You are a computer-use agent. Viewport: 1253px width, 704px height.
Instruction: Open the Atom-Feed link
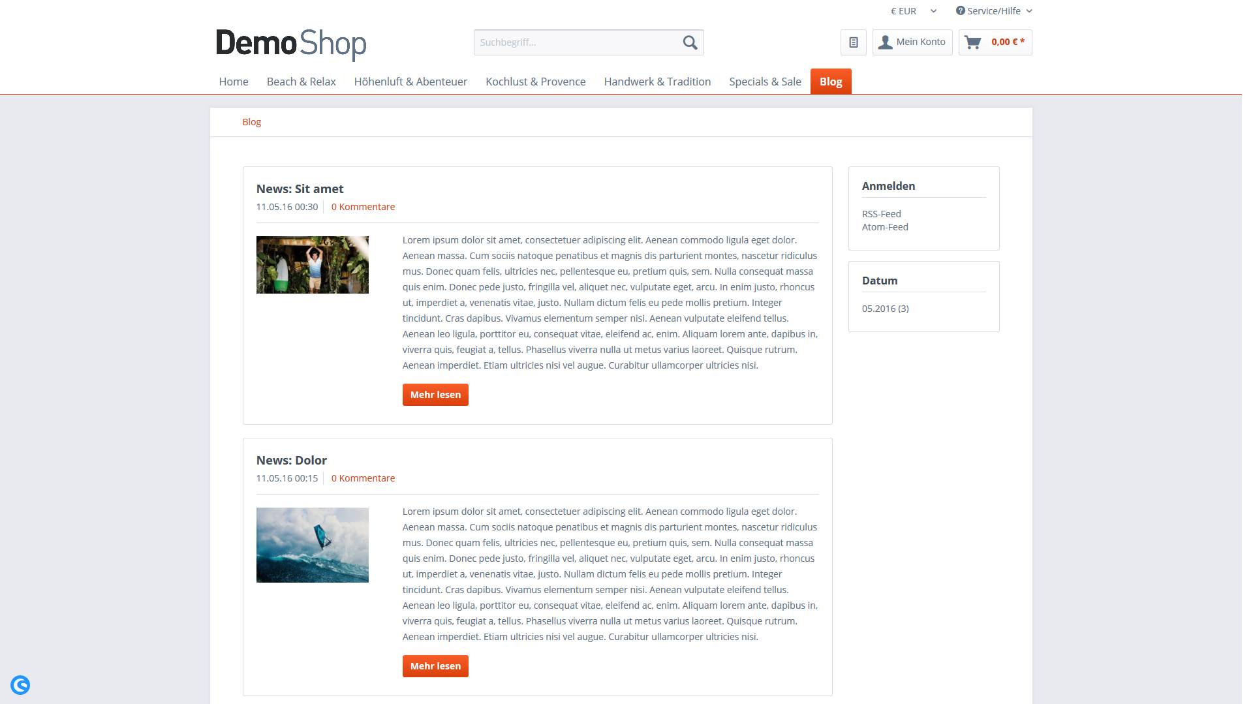tap(885, 227)
